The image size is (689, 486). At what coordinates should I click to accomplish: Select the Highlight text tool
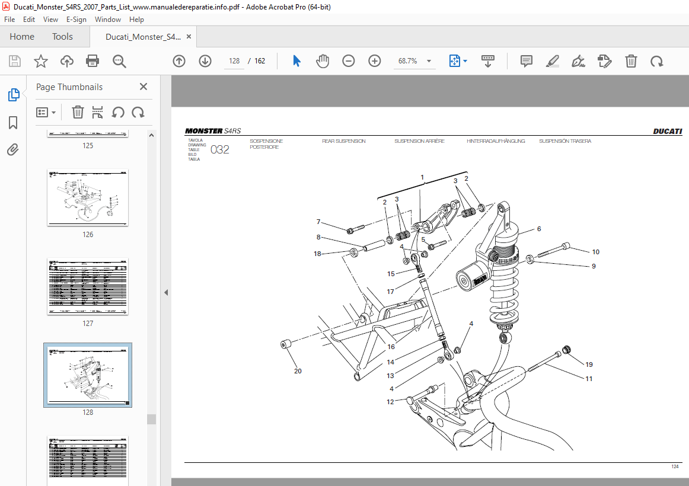(553, 61)
